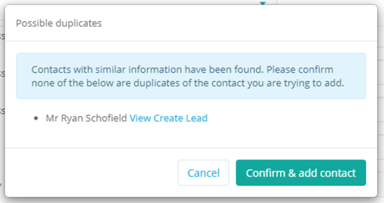This screenshot has width=384, height=203.
Task: Cancel the possible duplicates dialog
Action: point(203,173)
